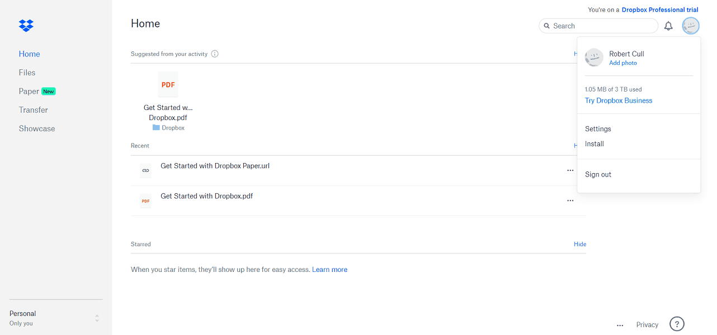Open Get Started with Dropbox.pdf in the Recent list
717x335 pixels.
point(207,196)
